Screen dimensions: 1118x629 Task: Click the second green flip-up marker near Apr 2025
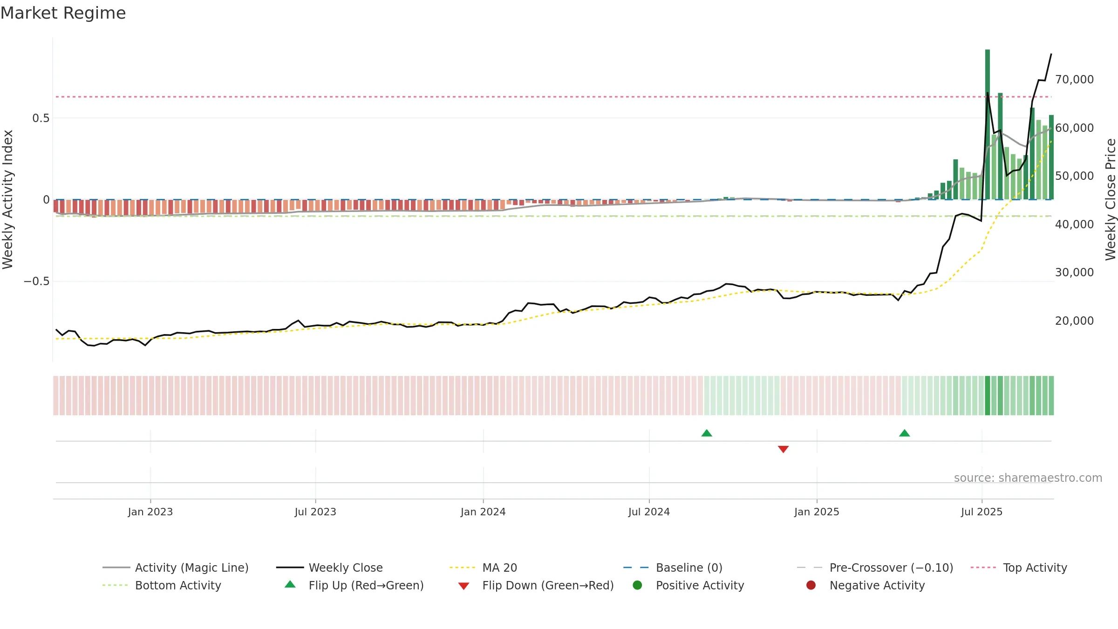click(x=905, y=433)
